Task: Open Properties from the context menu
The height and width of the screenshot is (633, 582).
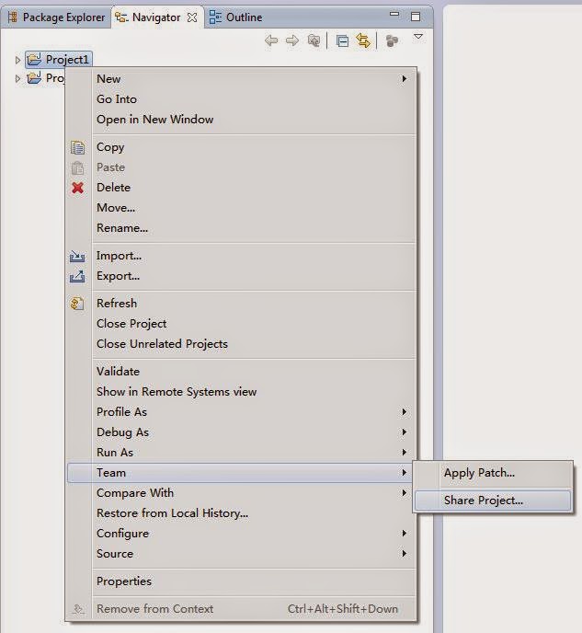Action: pos(241,581)
